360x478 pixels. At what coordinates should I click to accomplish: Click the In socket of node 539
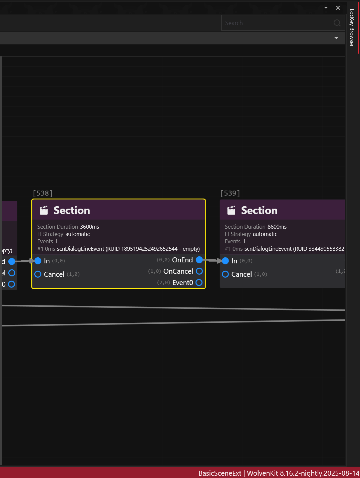click(x=226, y=261)
